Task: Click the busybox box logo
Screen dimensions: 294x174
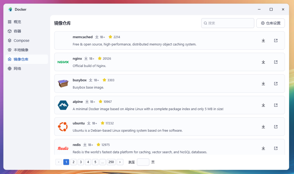Action: coord(63,83)
